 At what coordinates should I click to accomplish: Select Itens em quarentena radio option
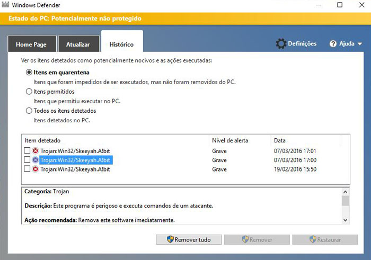[29, 73]
